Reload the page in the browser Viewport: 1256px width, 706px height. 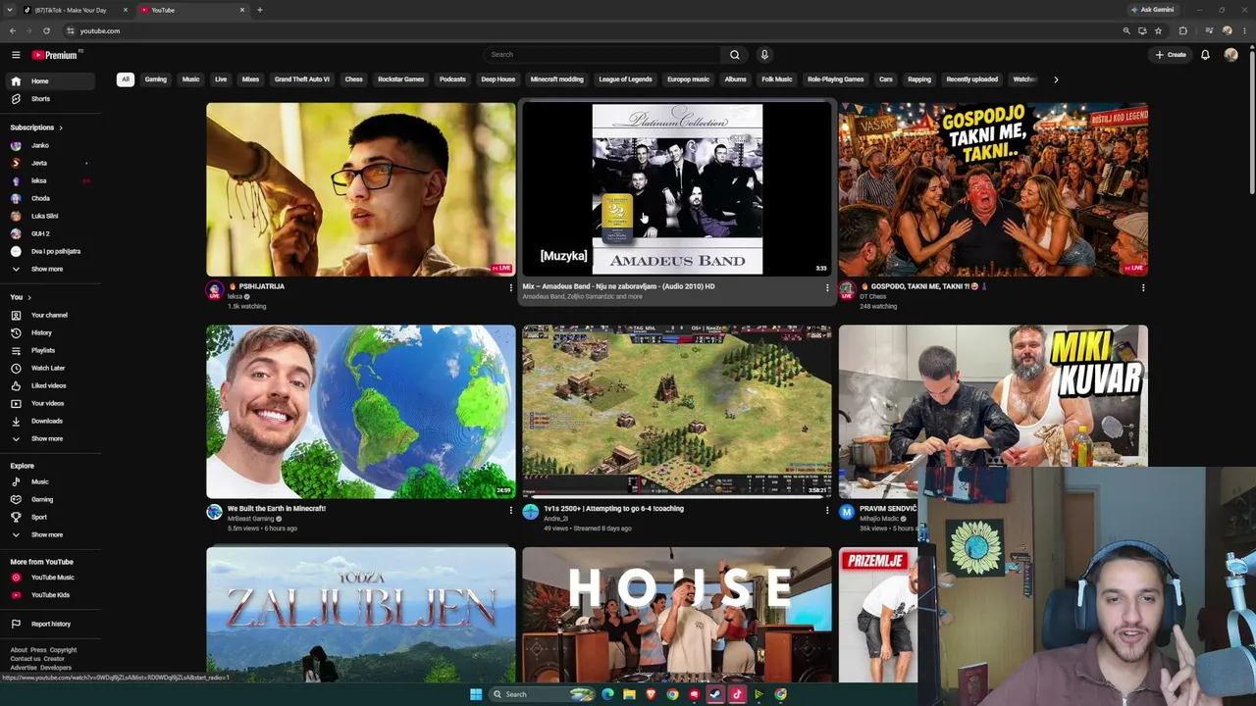46,30
